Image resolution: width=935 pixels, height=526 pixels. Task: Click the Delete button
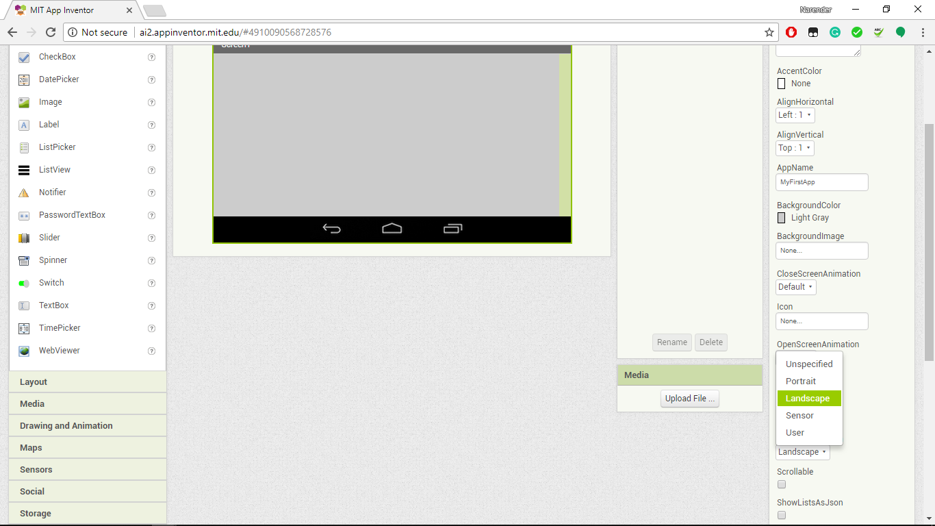tap(711, 342)
